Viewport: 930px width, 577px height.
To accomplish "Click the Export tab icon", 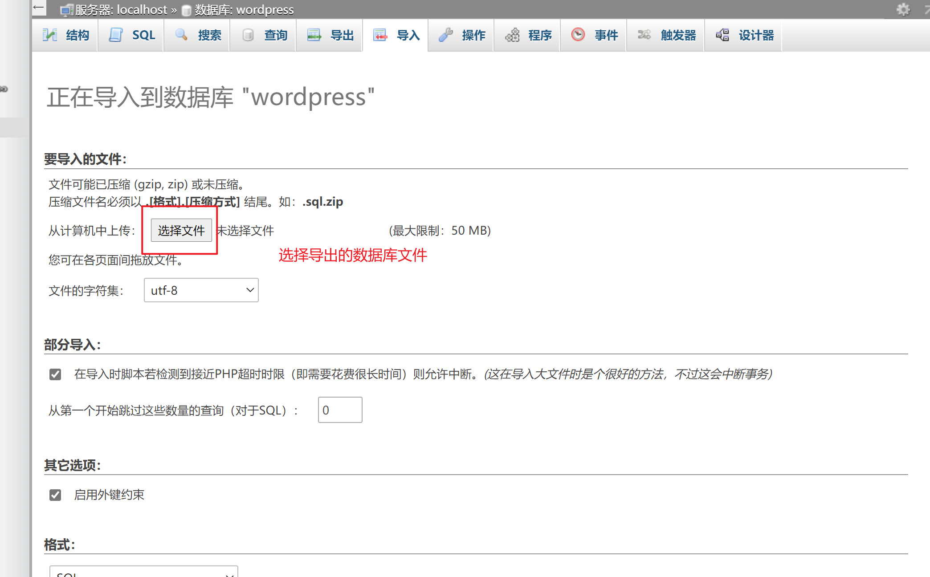I will click(x=314, y=35).
